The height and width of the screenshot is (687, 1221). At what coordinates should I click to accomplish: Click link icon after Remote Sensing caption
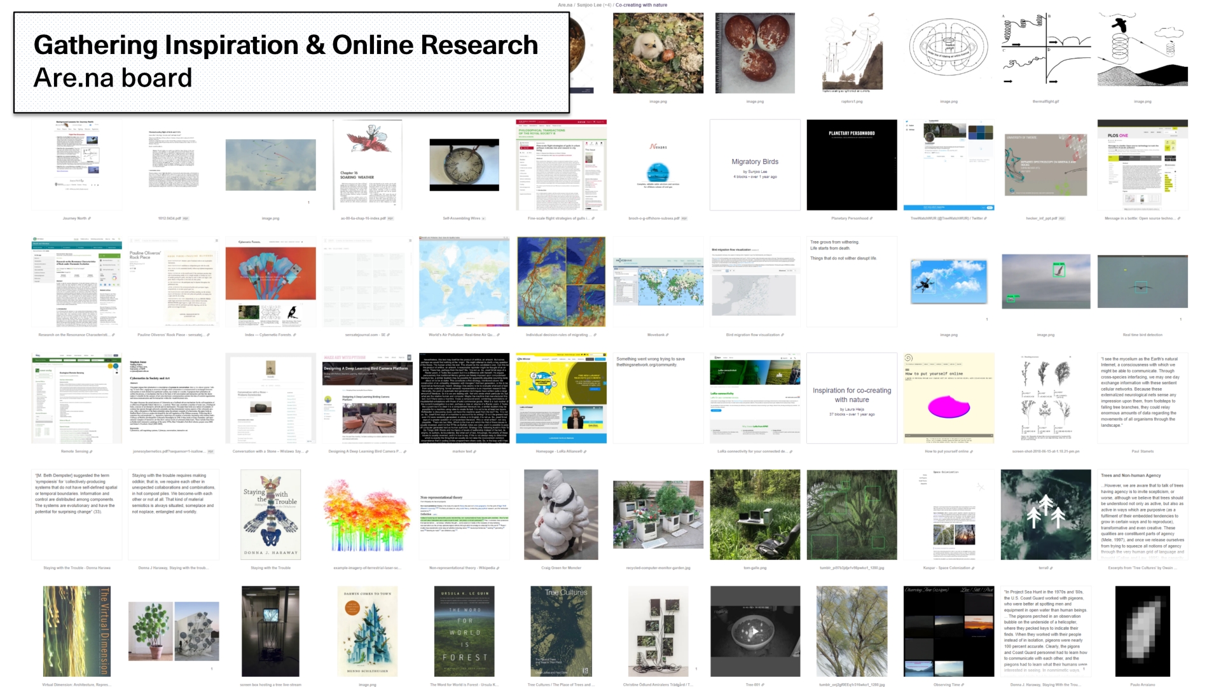point(92,452)
